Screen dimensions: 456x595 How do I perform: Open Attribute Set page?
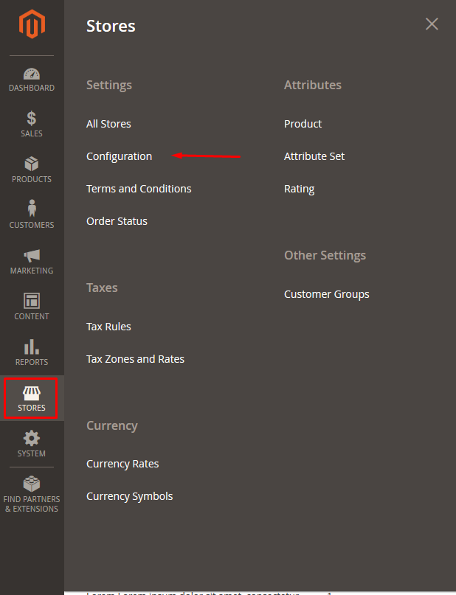314,156
